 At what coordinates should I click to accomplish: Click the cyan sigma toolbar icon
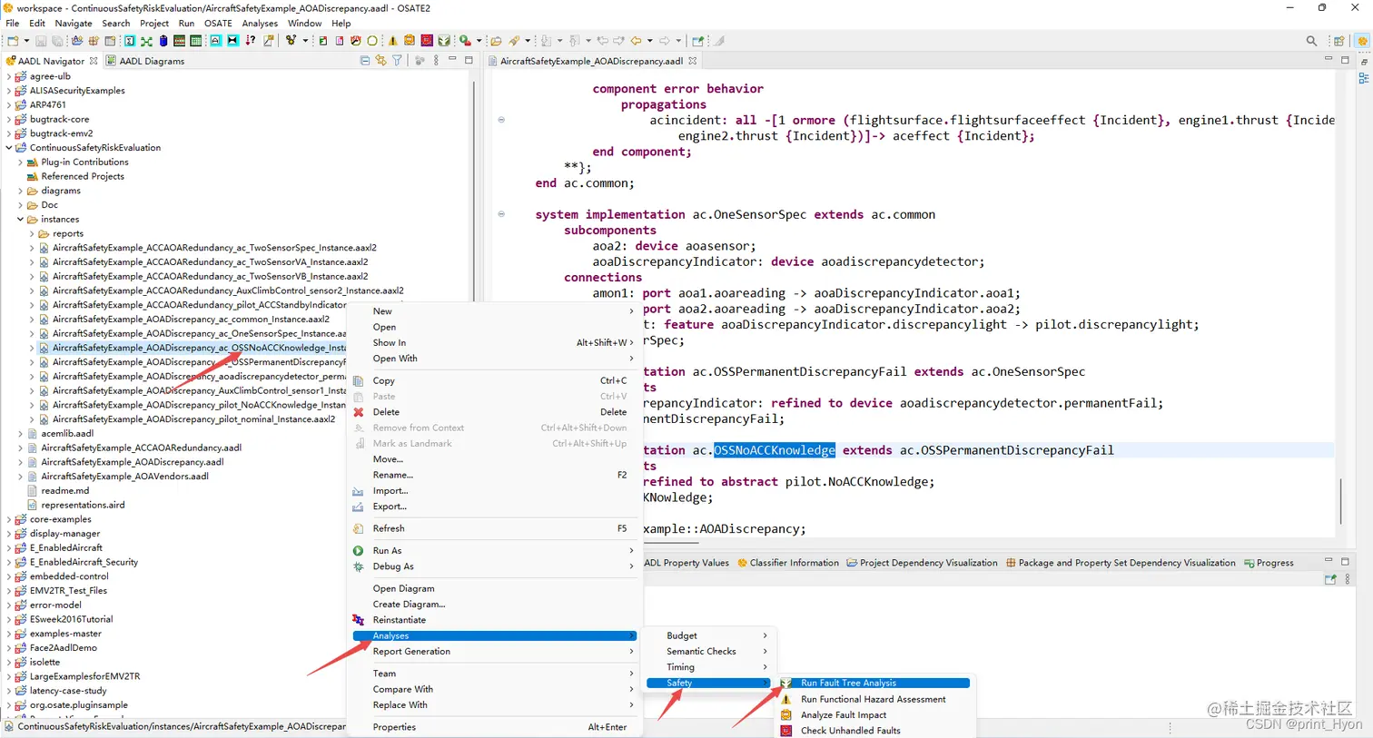click(129, 41)
